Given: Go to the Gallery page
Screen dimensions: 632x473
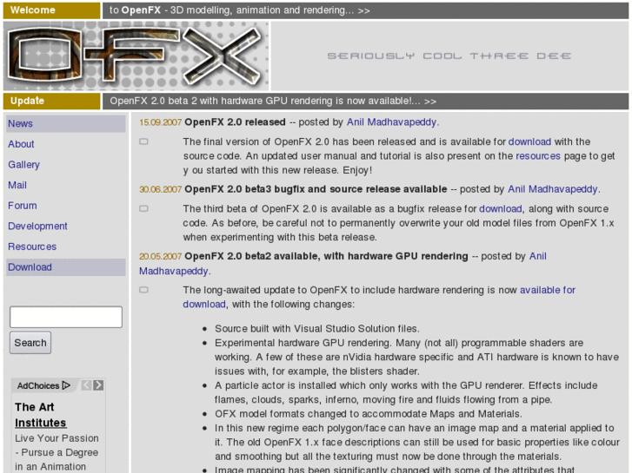Looking at the screenshot, I should 23,165.
